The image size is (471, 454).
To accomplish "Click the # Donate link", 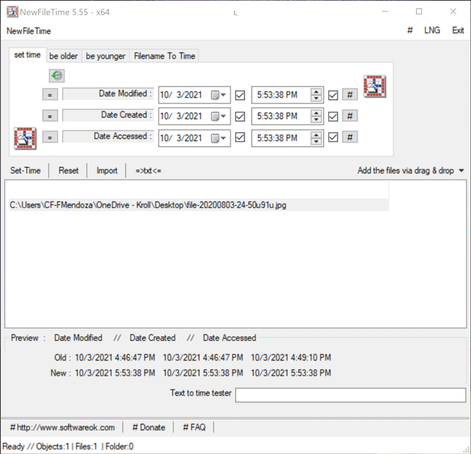I will click(149, 427).
